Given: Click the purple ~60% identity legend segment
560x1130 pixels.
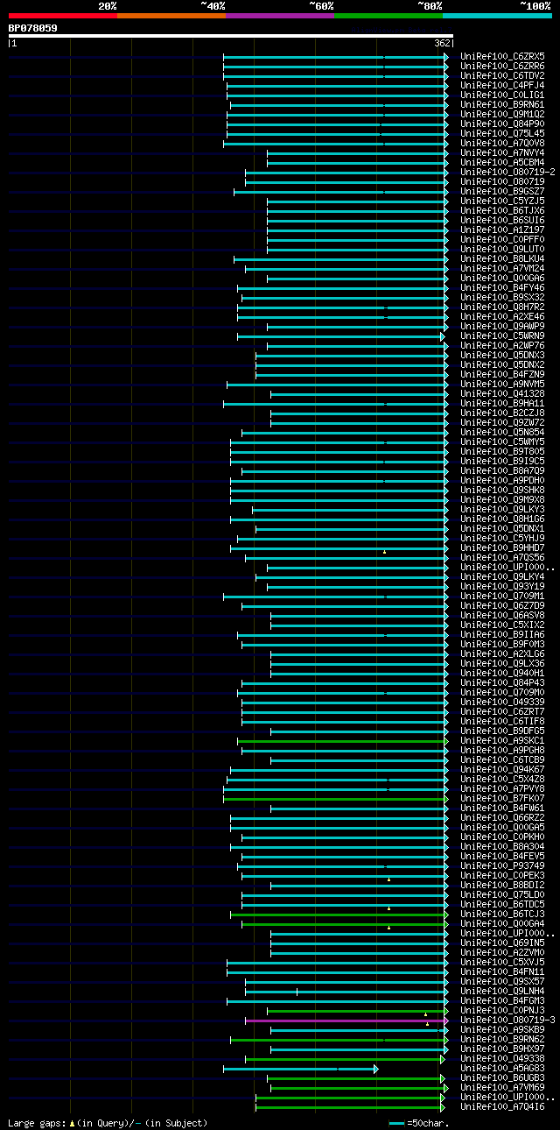Looking at the screenshot, I should (x=280, y=16).
